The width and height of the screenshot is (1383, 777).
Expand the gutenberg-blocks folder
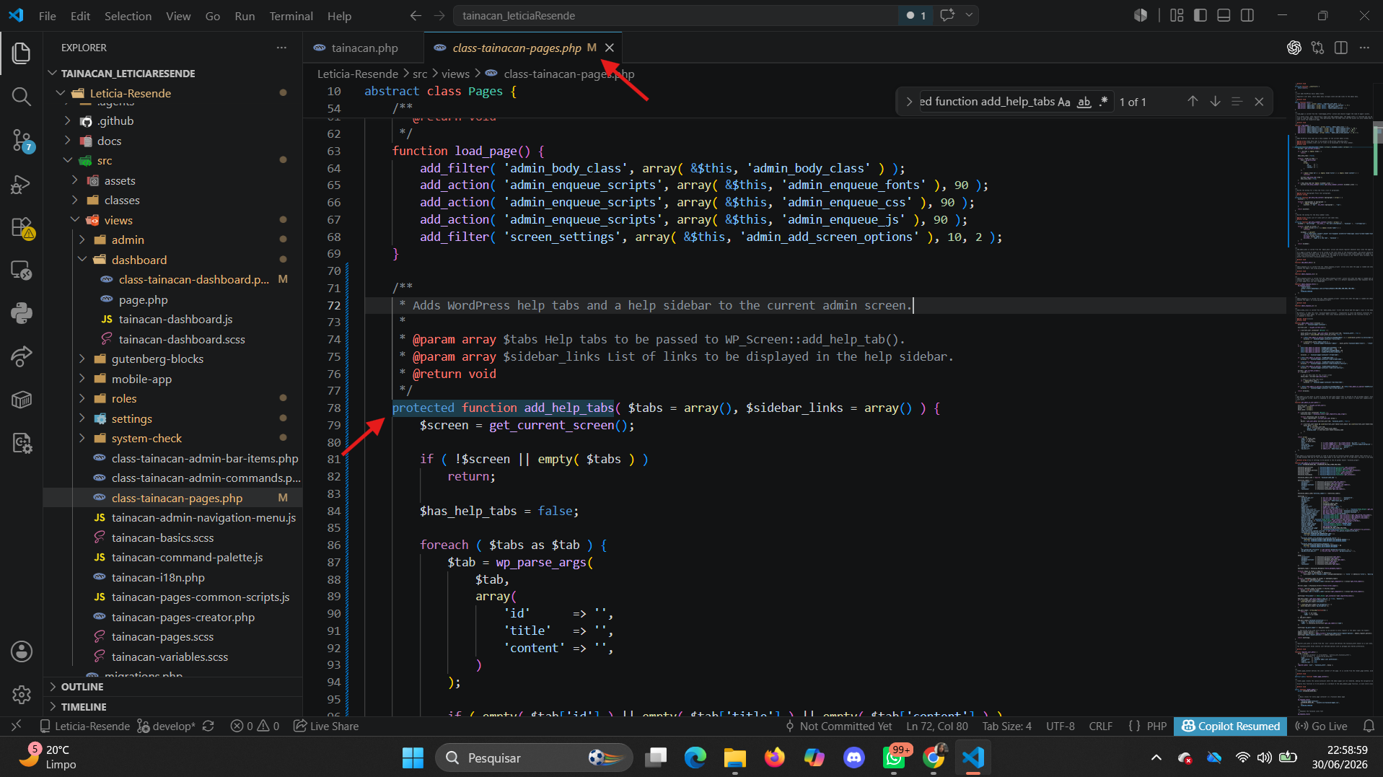click(157, 359)
